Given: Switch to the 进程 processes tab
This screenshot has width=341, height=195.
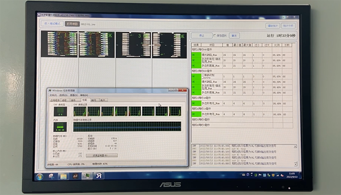Looking at the screenshot, I should click(64, 100).
